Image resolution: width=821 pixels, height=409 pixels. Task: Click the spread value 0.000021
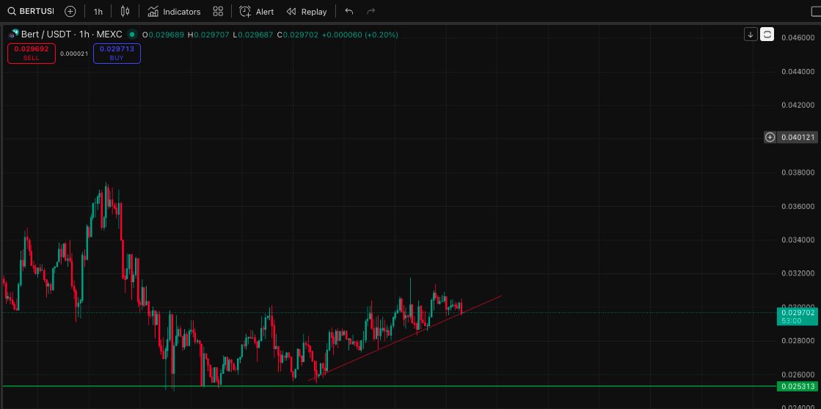[x=74, y=54]
